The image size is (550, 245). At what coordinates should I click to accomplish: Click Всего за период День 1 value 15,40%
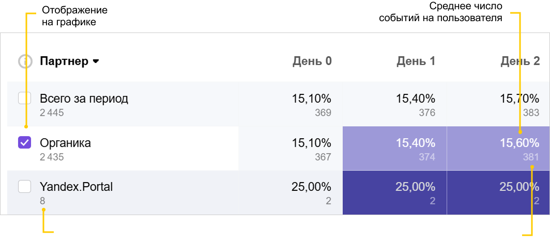[415, 98]
